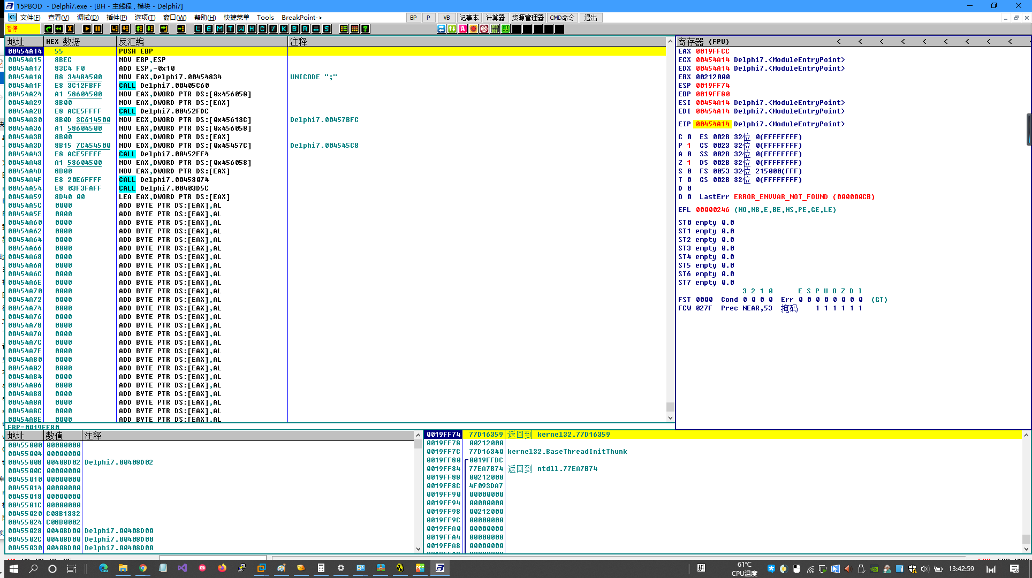Click the restart program (rewind) toolbar icon
The image size is (1032, 578).
point(59,29)
